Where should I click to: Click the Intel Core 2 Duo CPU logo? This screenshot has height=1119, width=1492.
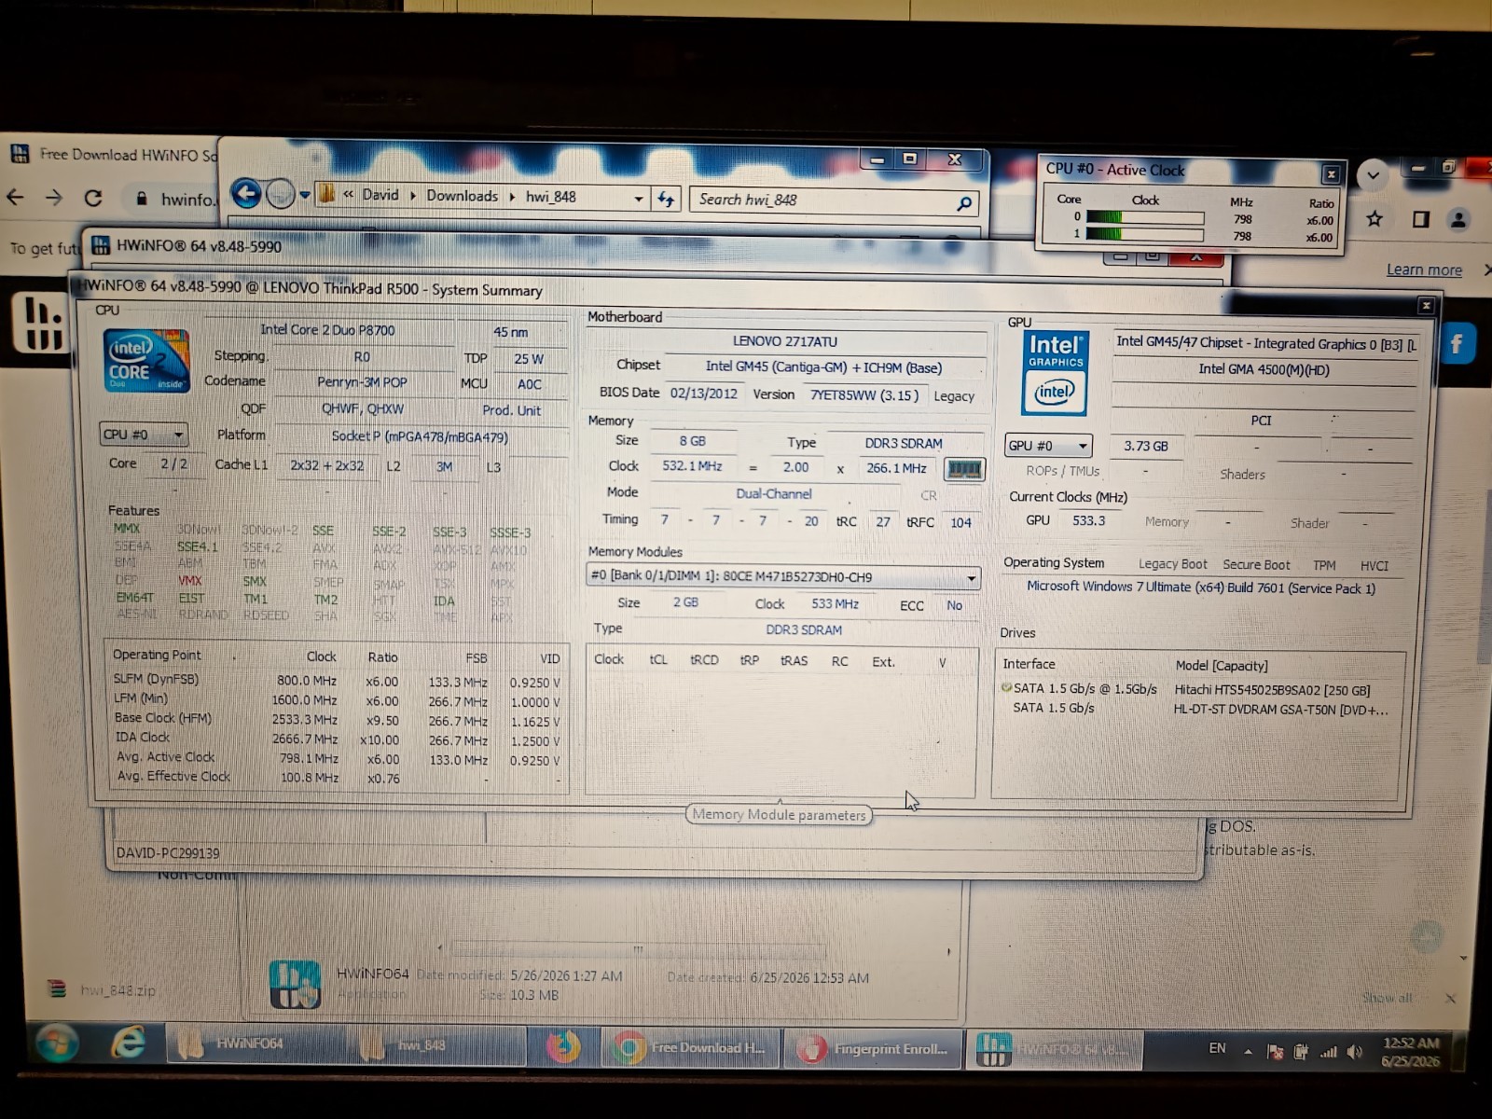click(x=146, y=360)
